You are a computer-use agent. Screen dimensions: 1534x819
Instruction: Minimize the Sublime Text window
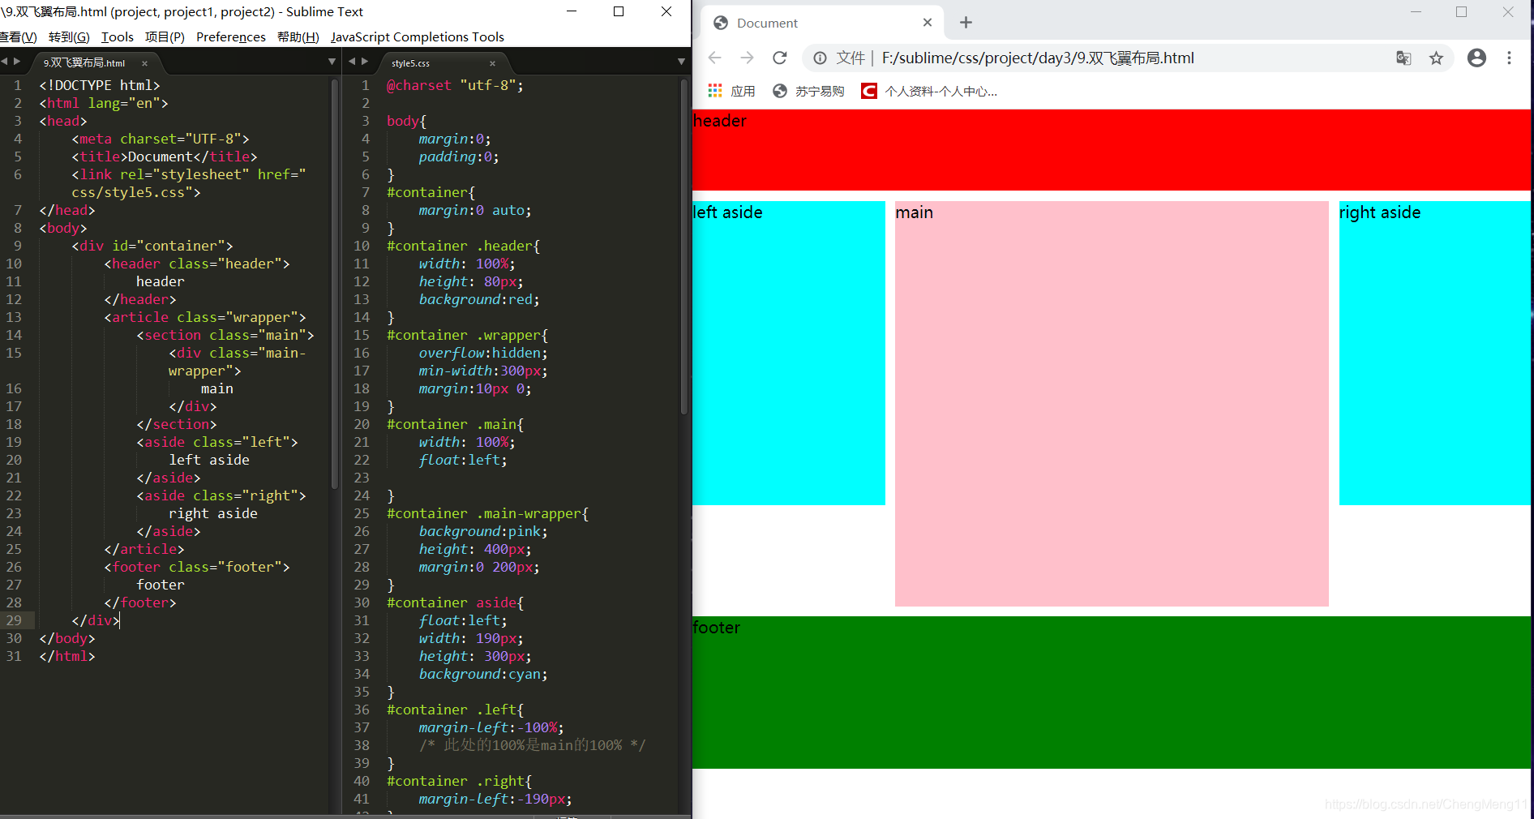(572, 11)
